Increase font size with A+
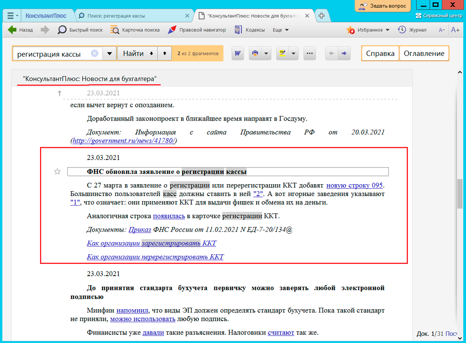466x343 pixels. click(455, 30)
